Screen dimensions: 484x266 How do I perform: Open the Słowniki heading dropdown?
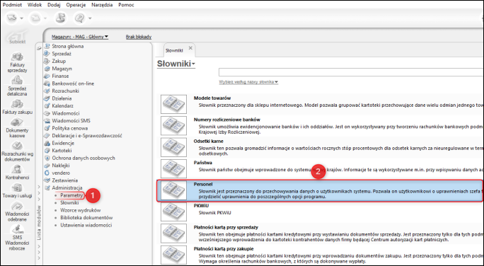176,64
